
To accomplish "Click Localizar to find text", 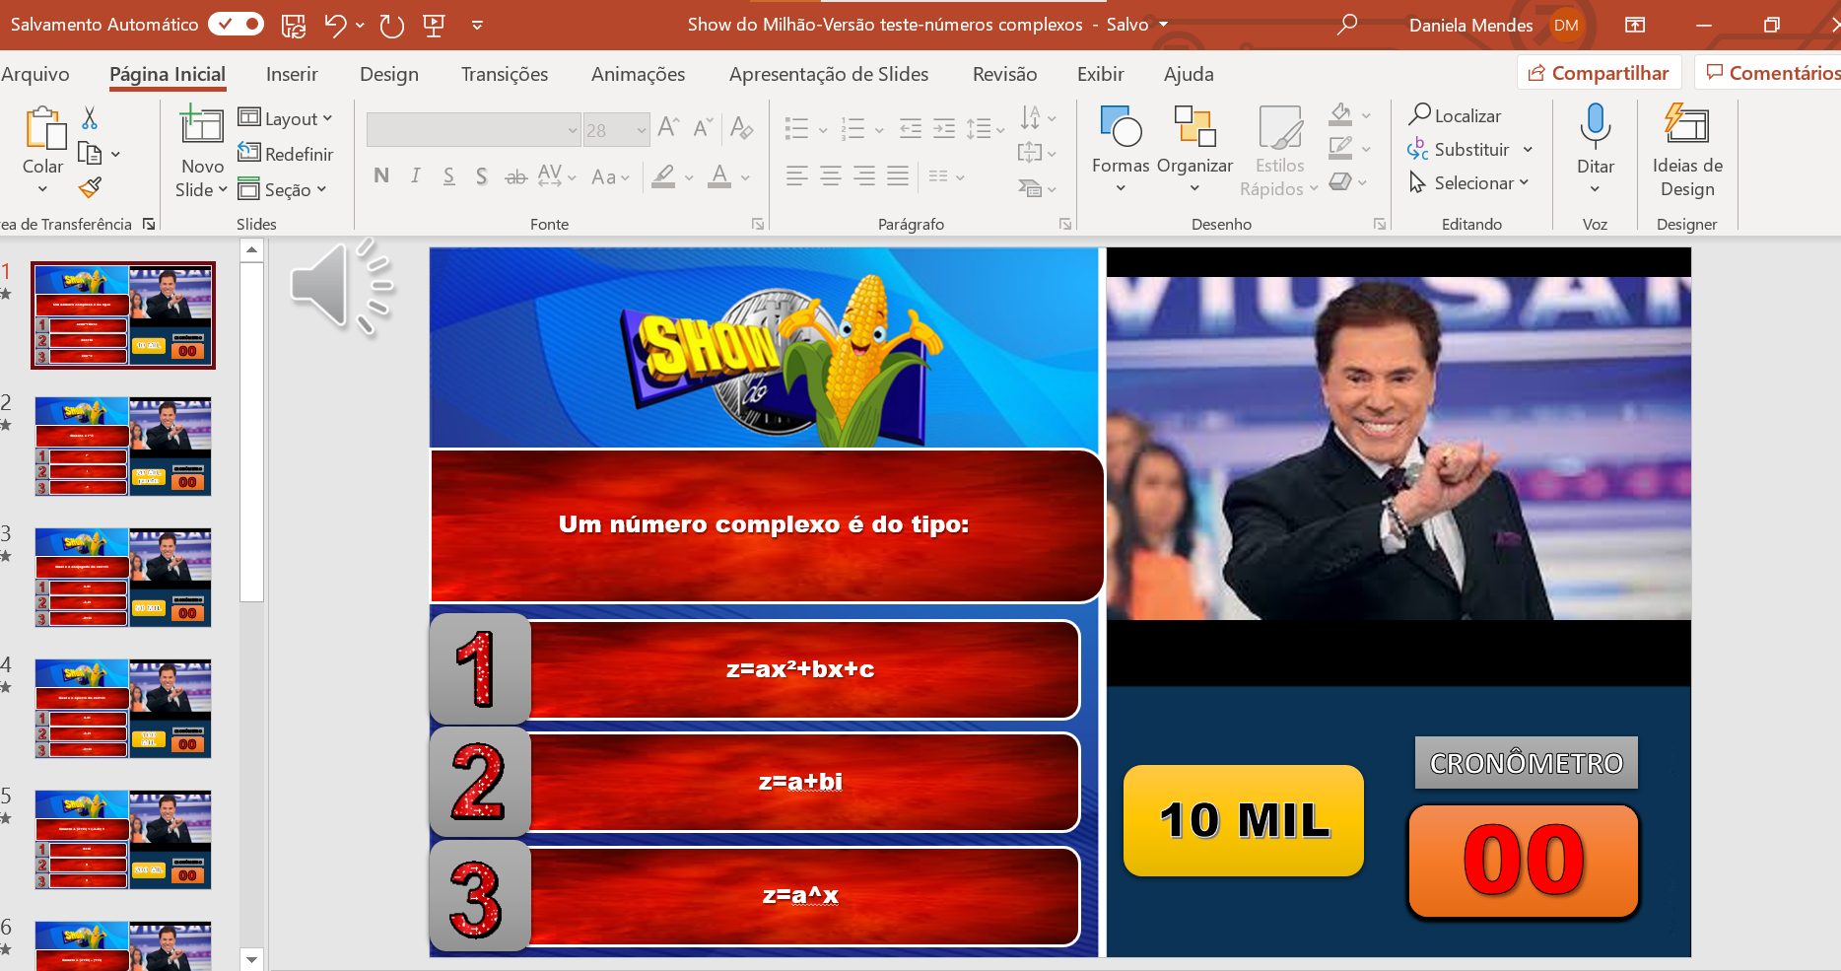I will (x=1455, y=115).
